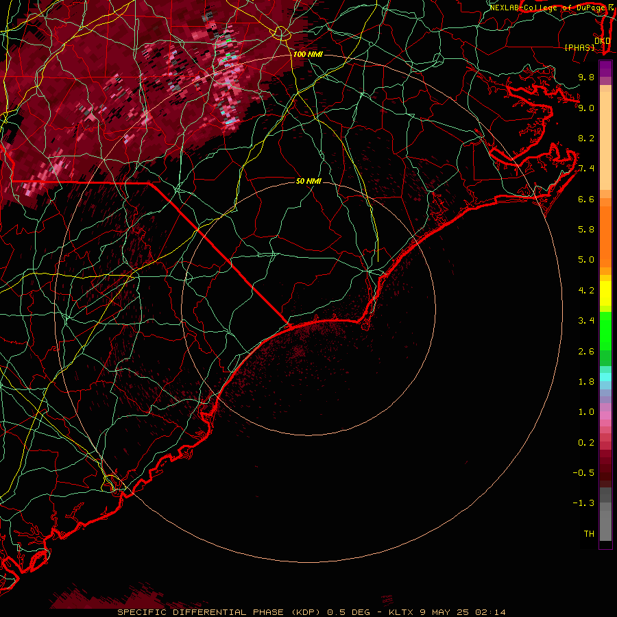The height and width of the screenshot is (617, 617).
Task: Click the 50 NMI range ring label
Action: pos(308,181)
